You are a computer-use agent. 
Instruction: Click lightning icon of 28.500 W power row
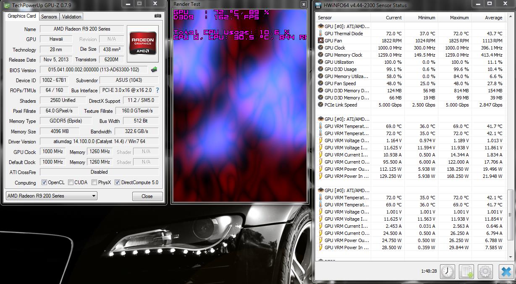point(321,248)
